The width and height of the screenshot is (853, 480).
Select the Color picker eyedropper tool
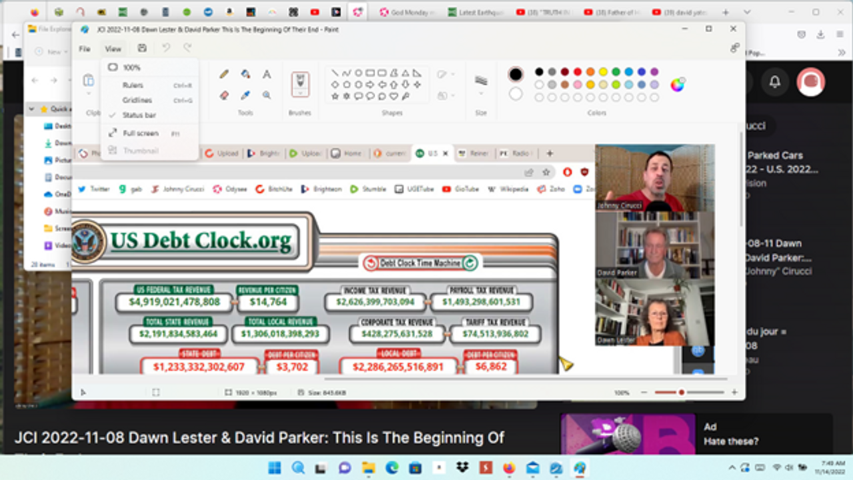(x=245, y=95)
